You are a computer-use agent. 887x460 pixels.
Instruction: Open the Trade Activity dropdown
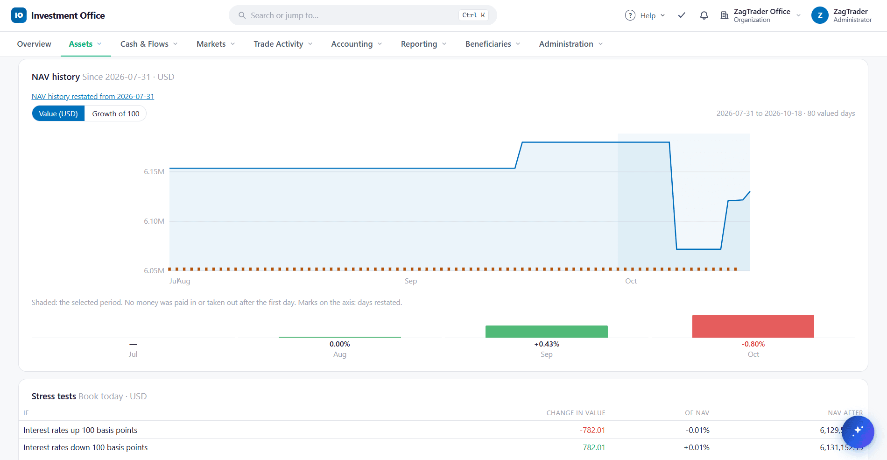[283, 44]
